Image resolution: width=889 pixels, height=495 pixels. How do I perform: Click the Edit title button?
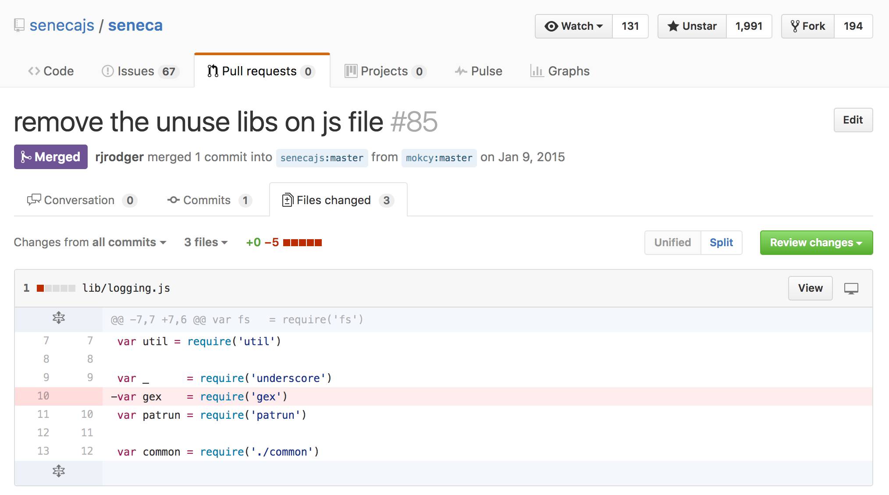(x=853, y=120)
